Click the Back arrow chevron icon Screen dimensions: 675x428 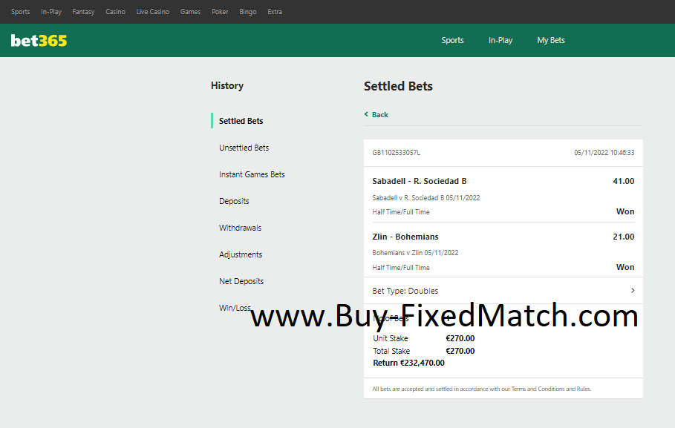366,114
